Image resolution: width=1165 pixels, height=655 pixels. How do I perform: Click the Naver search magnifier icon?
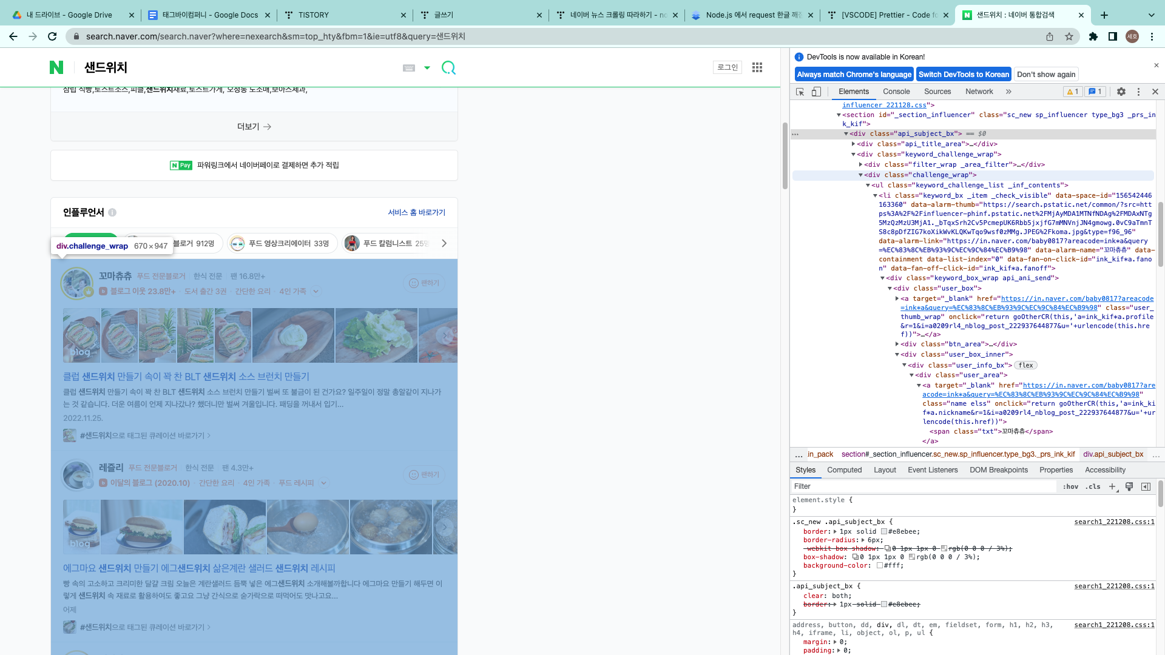pos(448,67)
